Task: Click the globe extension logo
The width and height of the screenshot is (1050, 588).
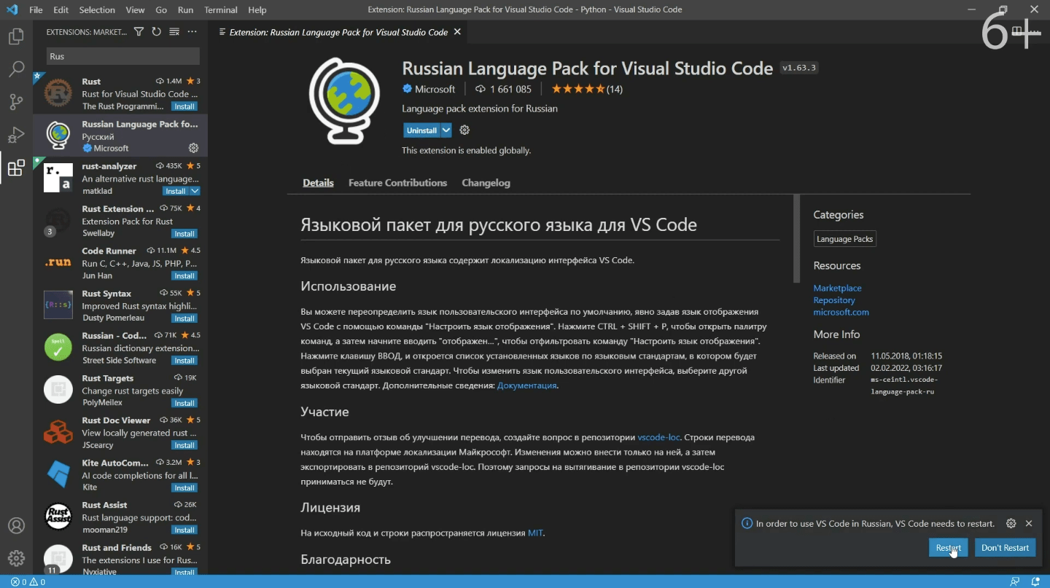Action: pyautogui.click(x=344, y=101)
